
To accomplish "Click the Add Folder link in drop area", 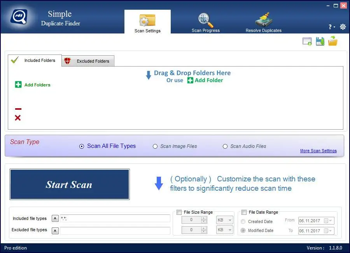I will coord(205,80).
